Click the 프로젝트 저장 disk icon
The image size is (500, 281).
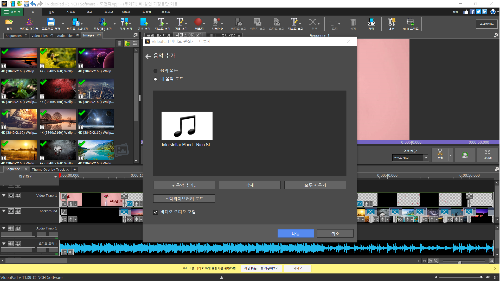click(x=51, y=22)
